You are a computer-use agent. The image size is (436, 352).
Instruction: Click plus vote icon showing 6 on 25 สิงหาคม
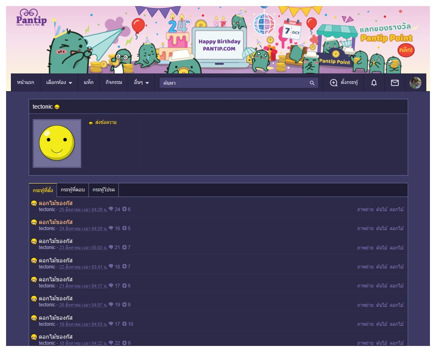[x=124, y=209]
